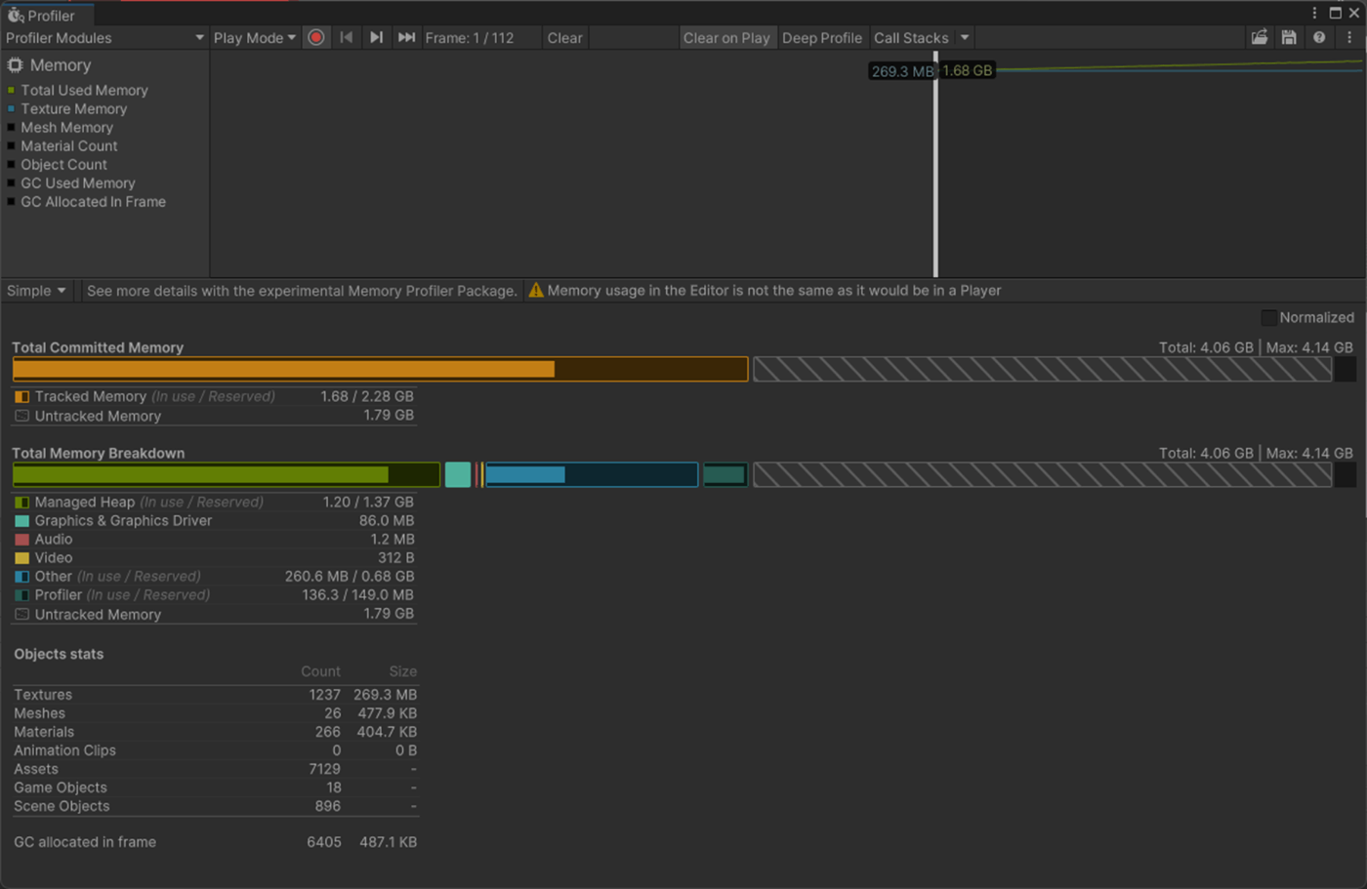Open the Play Mode target dropdown
Image resolution: width=1367 pixels, height=889 pixels.
pyautogui.click(x=254, y=37)
